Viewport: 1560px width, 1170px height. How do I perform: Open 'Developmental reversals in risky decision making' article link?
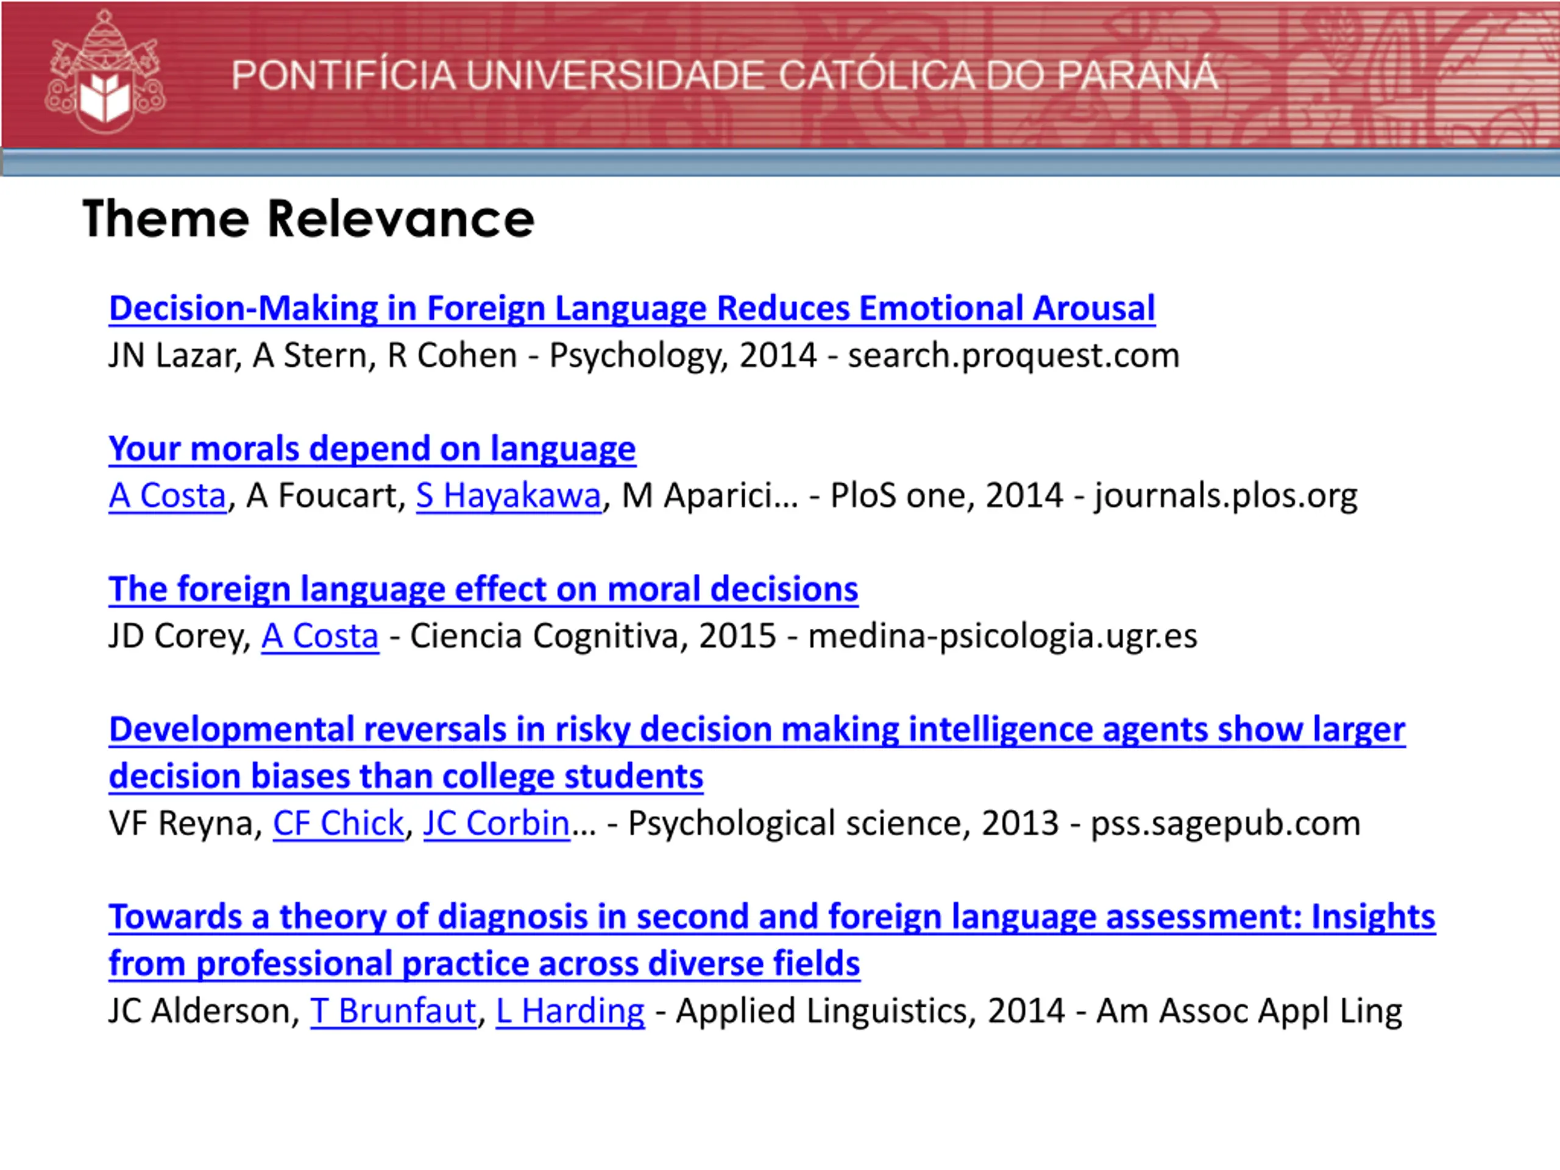pyautogui.click(x=757, y=753)
